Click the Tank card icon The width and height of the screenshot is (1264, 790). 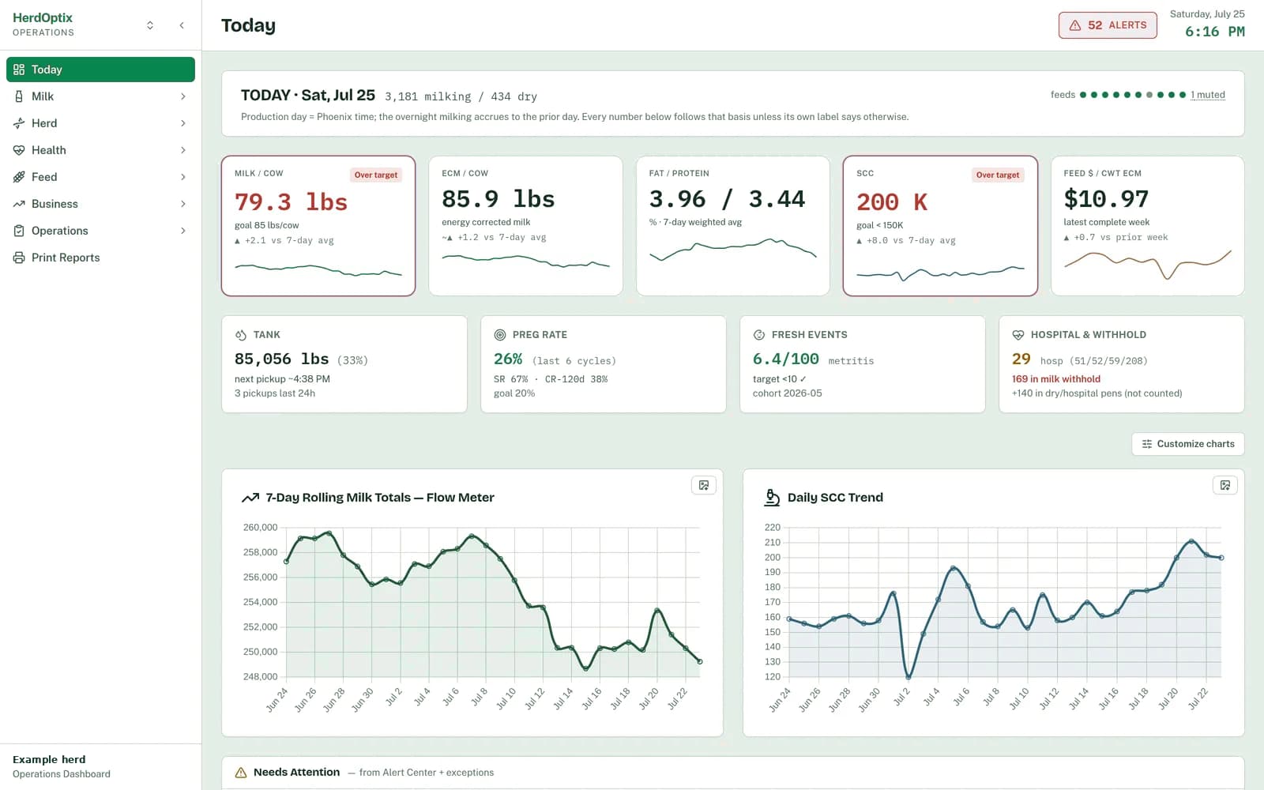[x=241, y=335]
